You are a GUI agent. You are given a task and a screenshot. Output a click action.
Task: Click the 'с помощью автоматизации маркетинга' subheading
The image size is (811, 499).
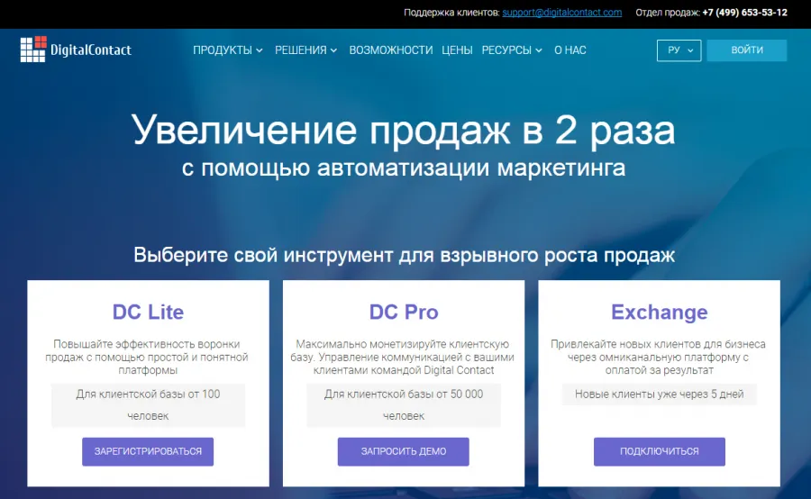(x=404, y=168)
